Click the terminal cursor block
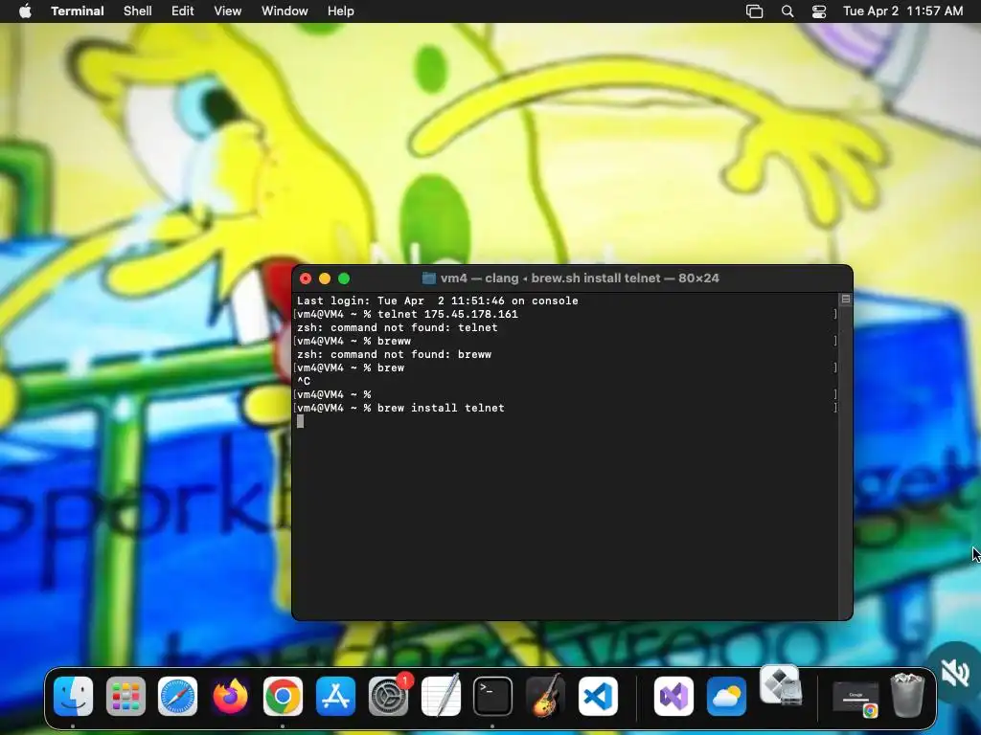Viewport: 981px width, 735px height. [x=300, y=421]
